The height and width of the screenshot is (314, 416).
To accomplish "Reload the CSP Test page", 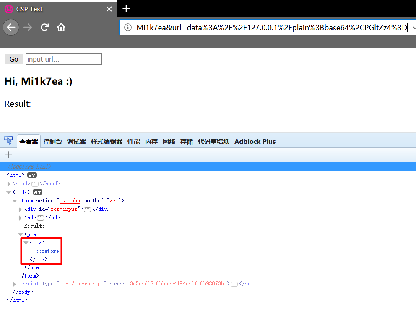I will click(44, 27).
